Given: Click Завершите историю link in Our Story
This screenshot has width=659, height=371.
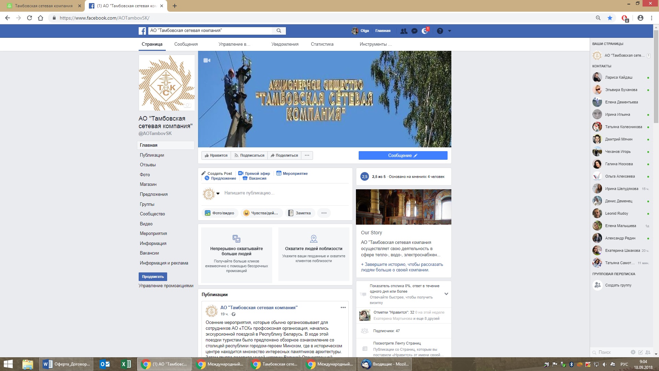Looking at the screenshot, I should pos(402,267).
